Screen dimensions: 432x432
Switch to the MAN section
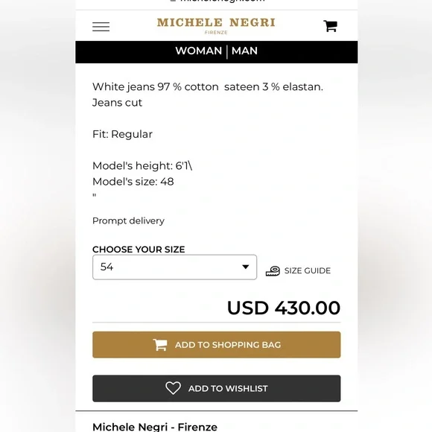click(x=244, y=51)
